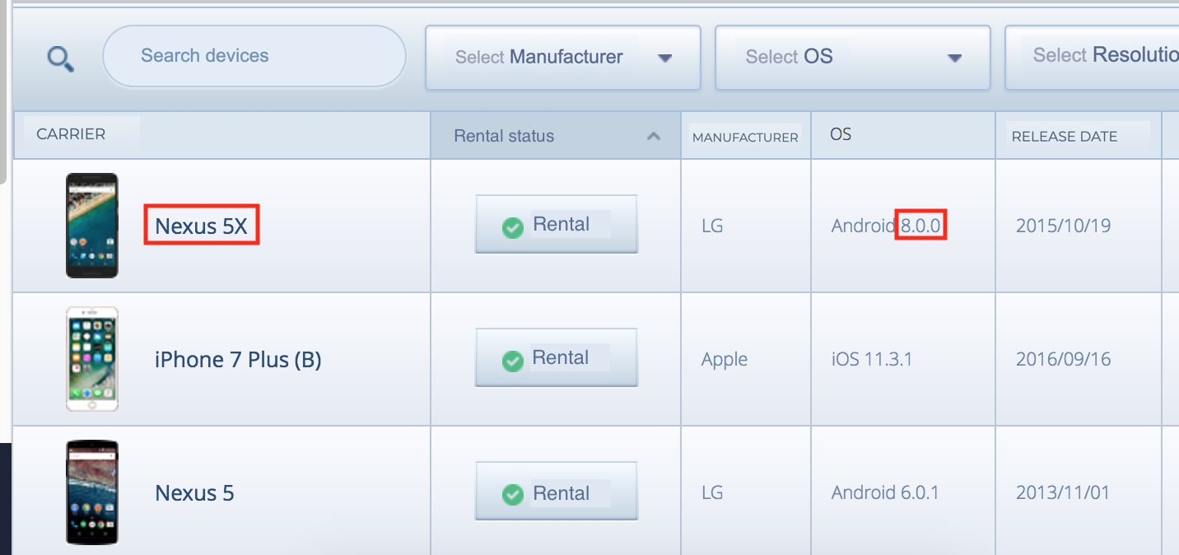The width and height of the screenshot is (1179, 555).
Task: Click the green check icon in iPhone 7 Plus row
Action: point(513,361)
